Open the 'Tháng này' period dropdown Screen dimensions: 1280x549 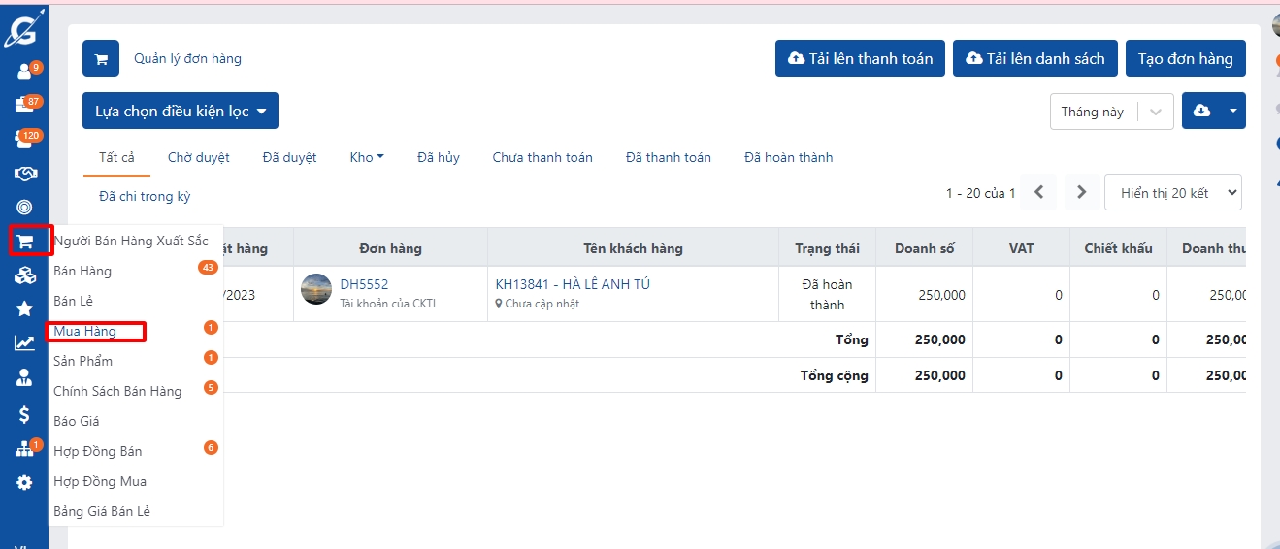point(1111,112)
